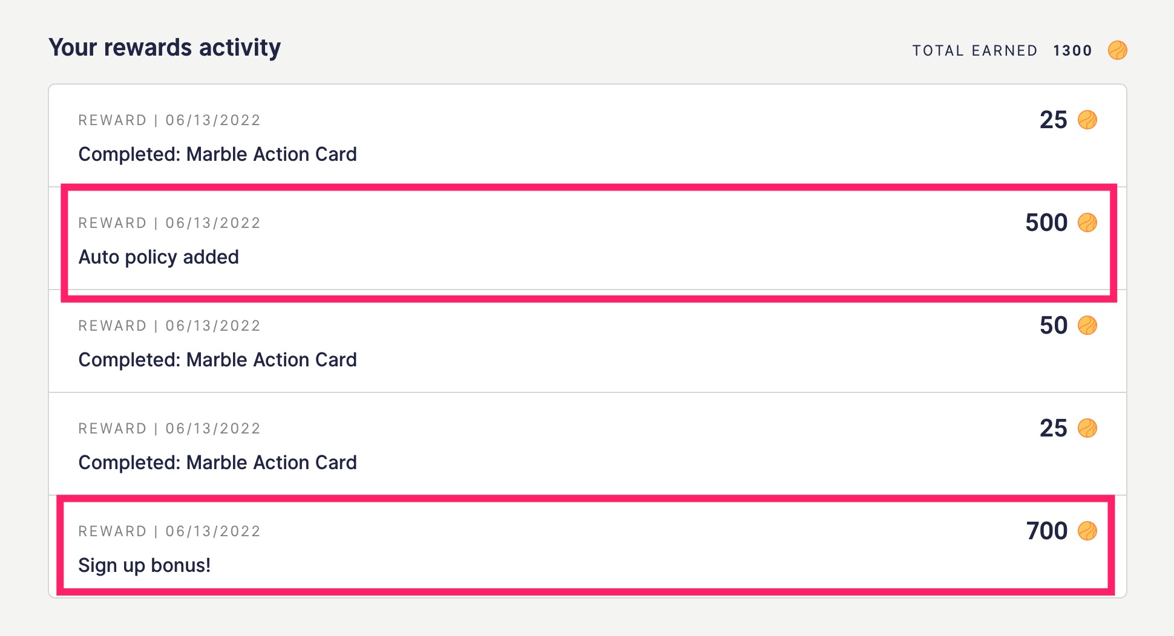Click the coin icon in the topmost reward row
Image resolution: width=1174 pixels, height=636 pixels.
(1087, 120)
